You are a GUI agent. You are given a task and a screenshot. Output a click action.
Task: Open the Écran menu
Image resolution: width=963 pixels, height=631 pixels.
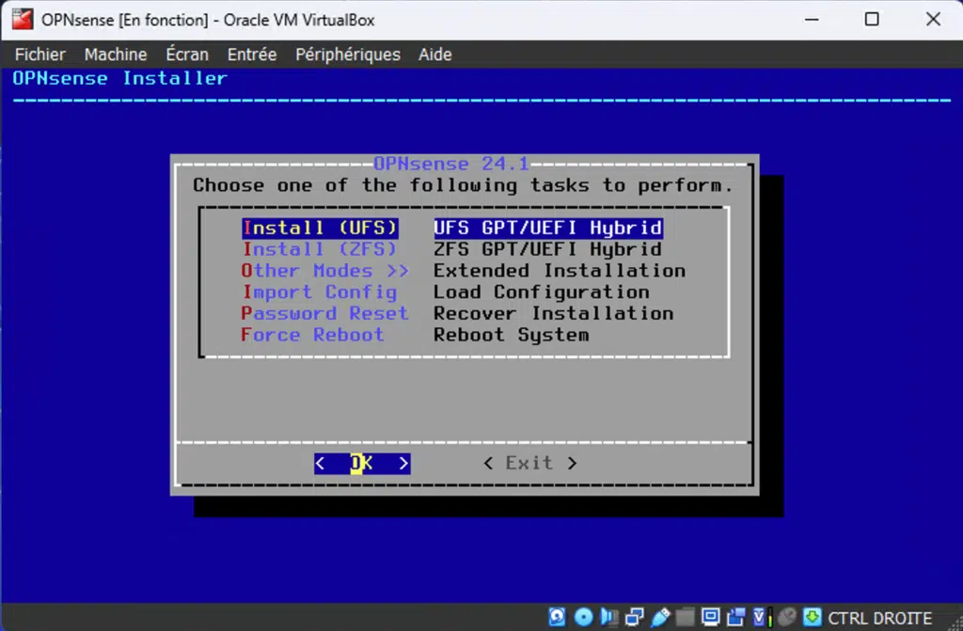[x=187, y=55]
